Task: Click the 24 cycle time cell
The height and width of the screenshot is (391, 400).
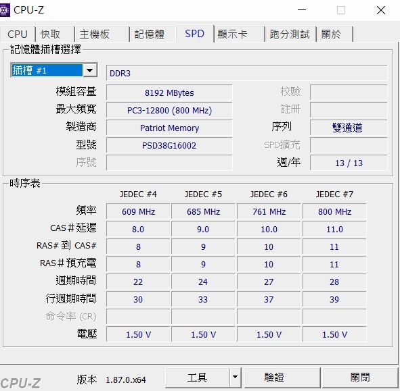Action: (203, 282)
